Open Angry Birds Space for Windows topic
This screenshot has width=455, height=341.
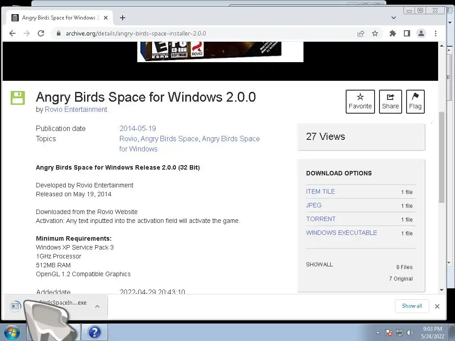click(x=189, y=144)
